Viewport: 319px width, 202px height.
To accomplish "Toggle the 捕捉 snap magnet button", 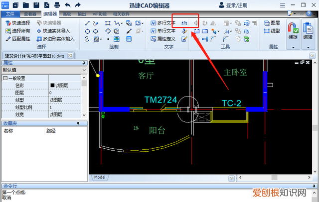I will pos(294,30).
